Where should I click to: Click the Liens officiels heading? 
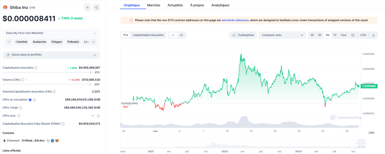[12, 151]
